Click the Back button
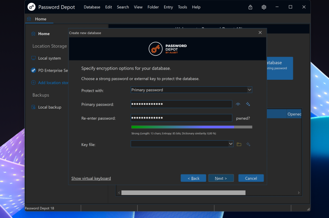Screen dimensions: 329x218 coord(193,178)
